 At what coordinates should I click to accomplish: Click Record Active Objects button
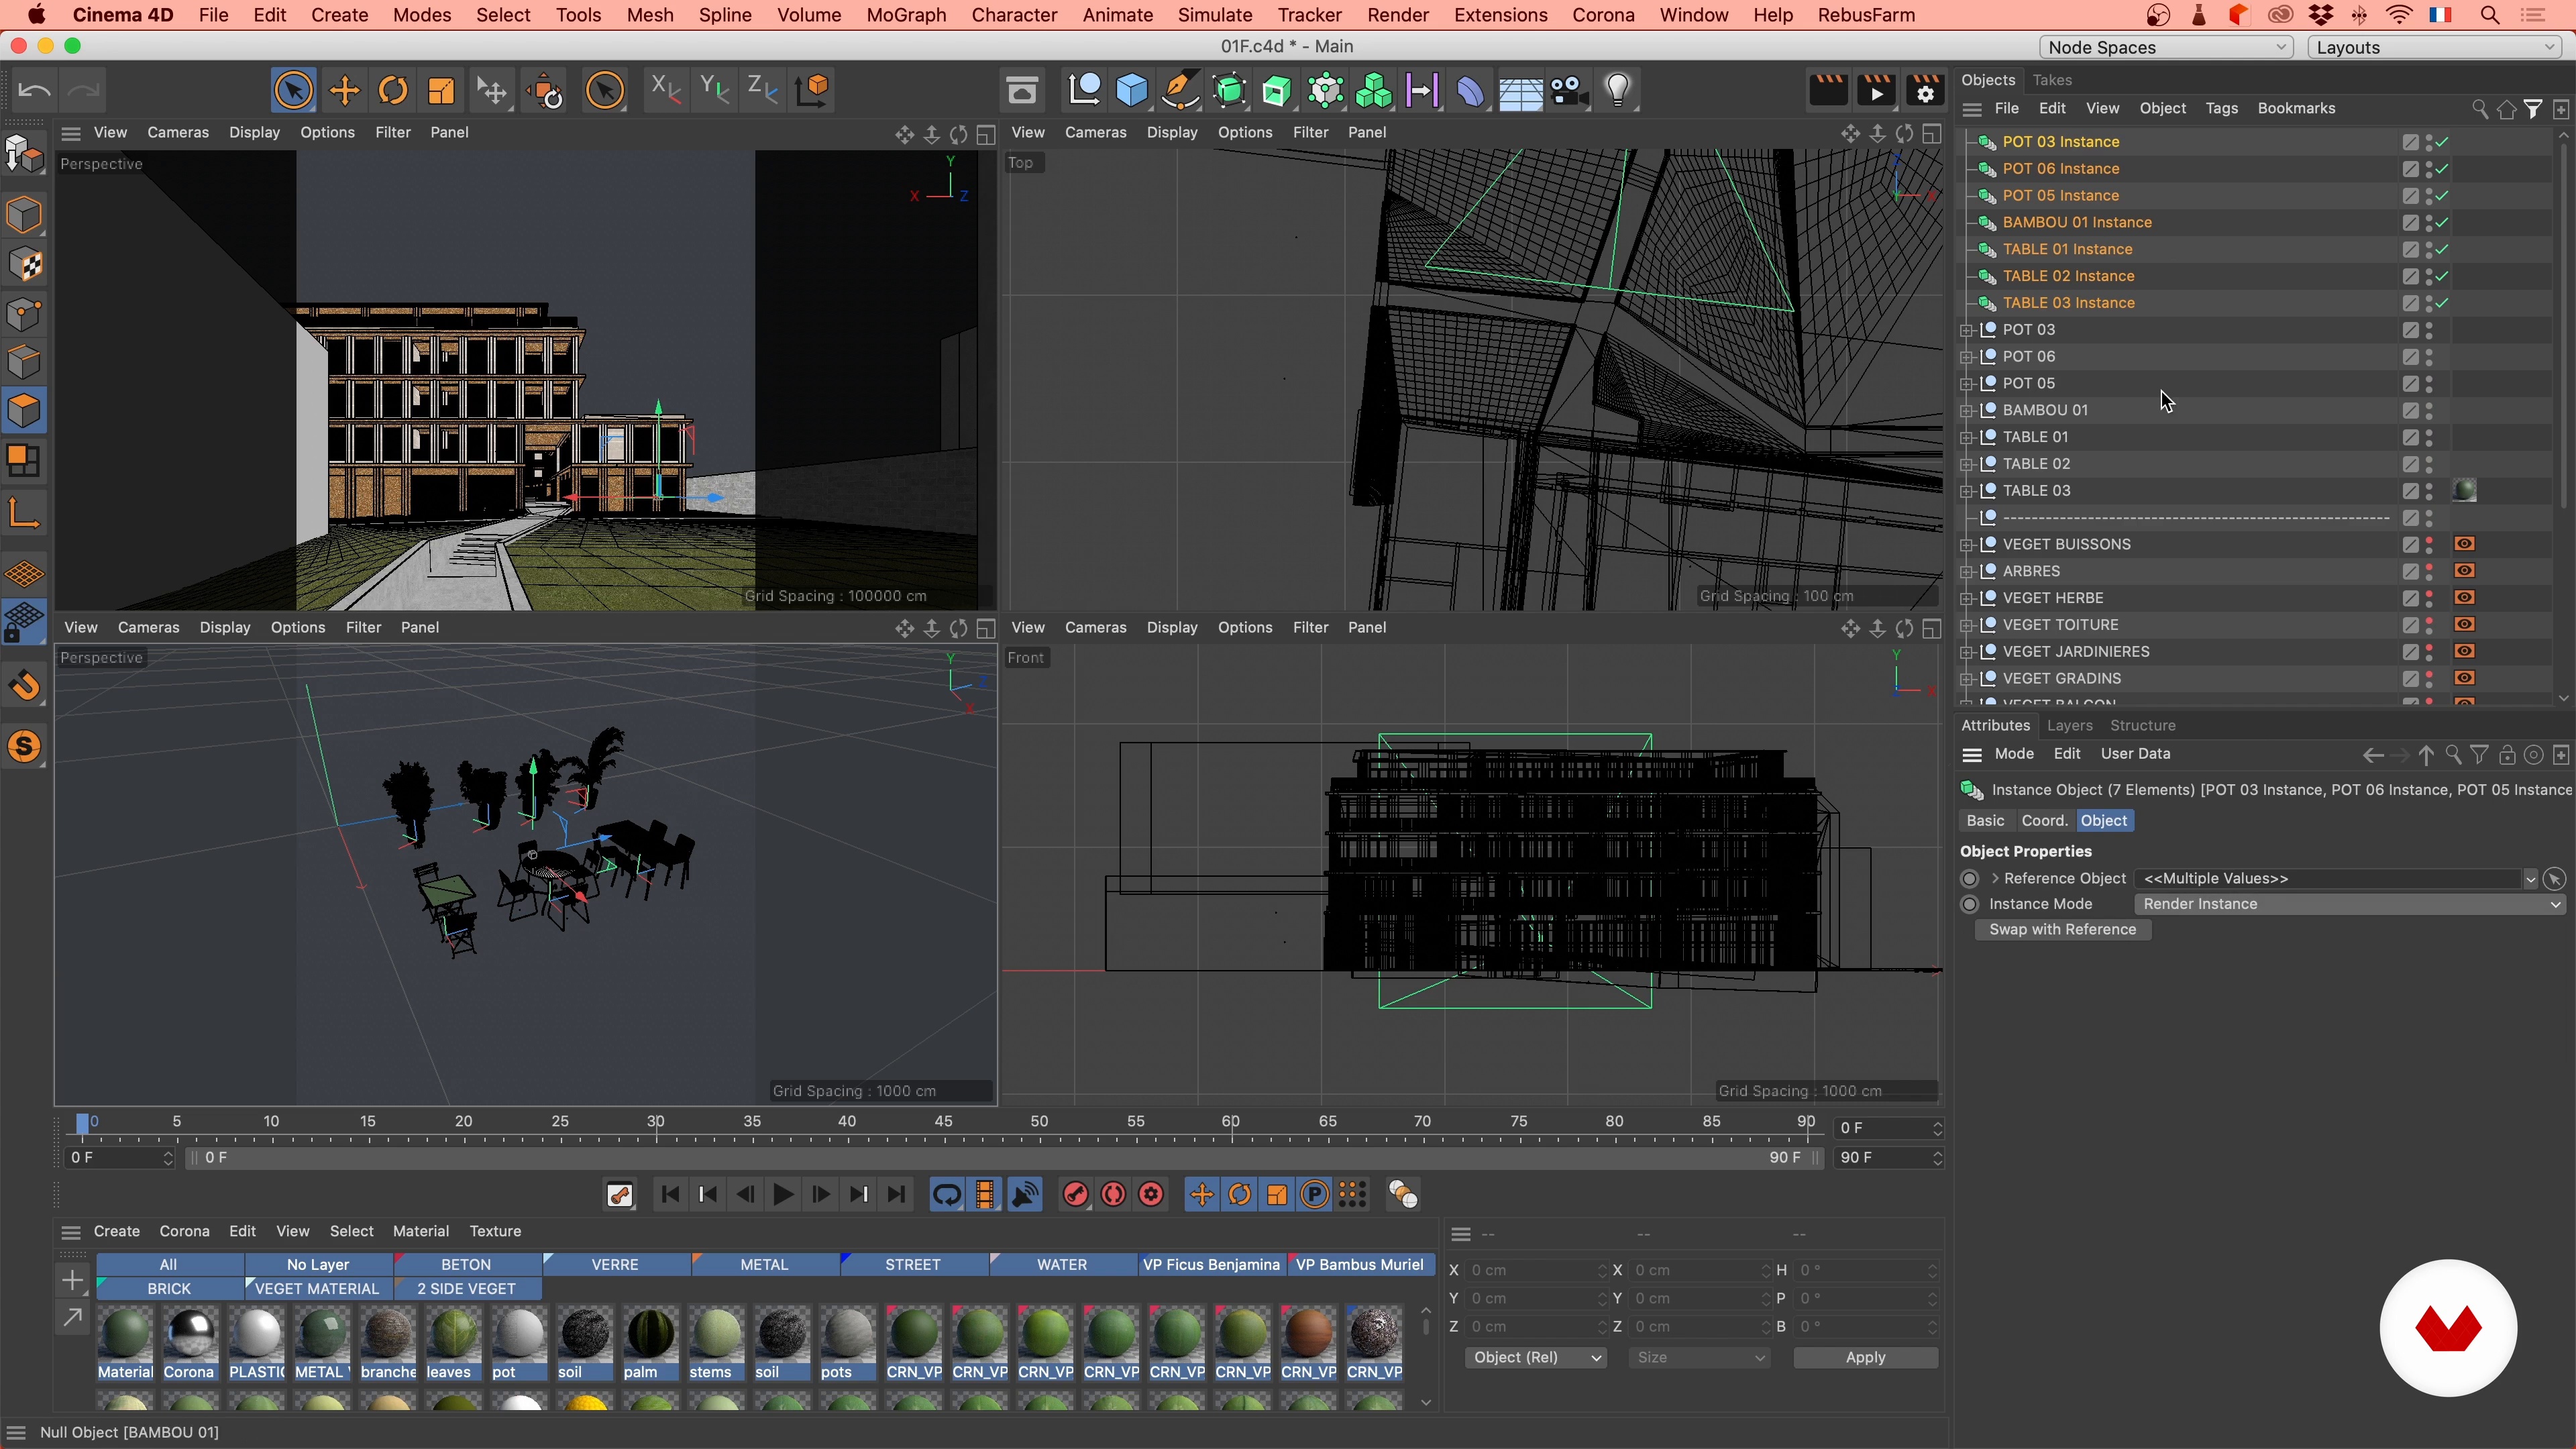1075,1194
